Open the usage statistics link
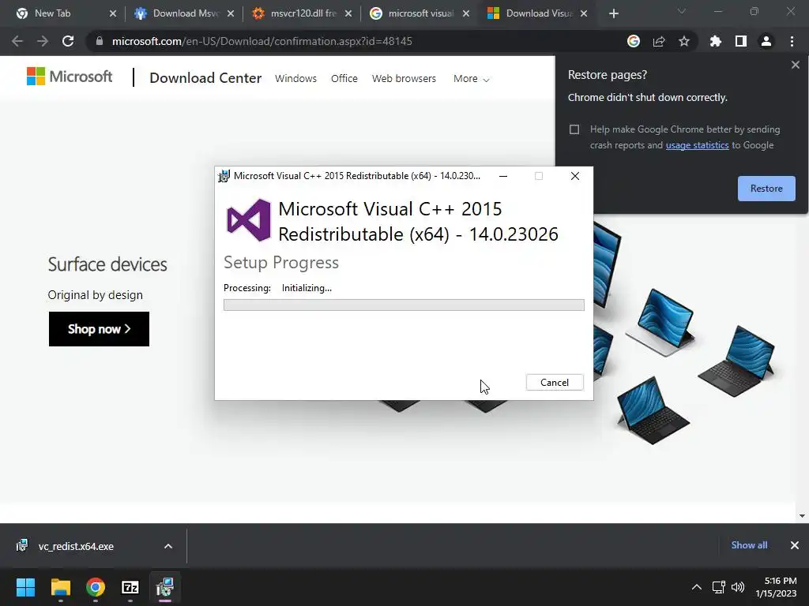This screenshot has width=809, height=606. [x=697, y=145]
